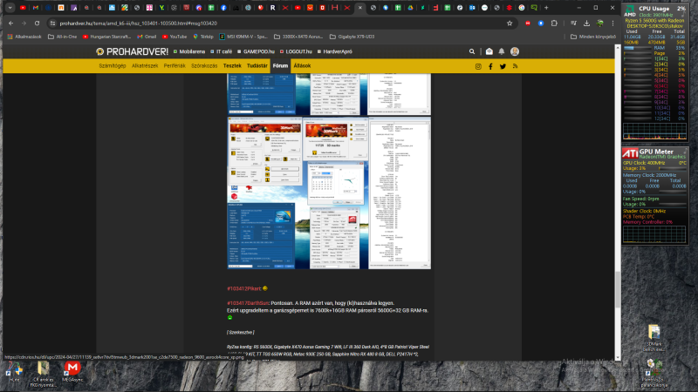
Task: Click the CPU Usage gadget header
Action: 654,9
